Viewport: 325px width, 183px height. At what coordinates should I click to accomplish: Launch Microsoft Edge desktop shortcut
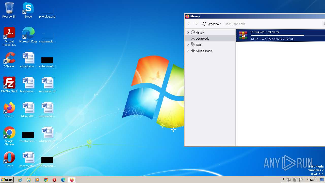click(x=28, y=35)
